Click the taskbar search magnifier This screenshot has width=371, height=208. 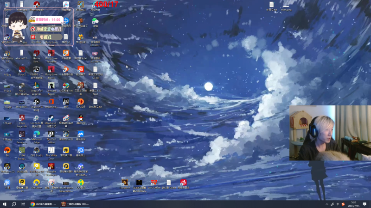(x=14, y=204)
